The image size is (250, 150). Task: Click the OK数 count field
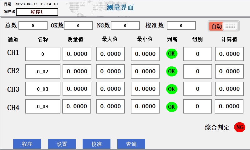78,26
